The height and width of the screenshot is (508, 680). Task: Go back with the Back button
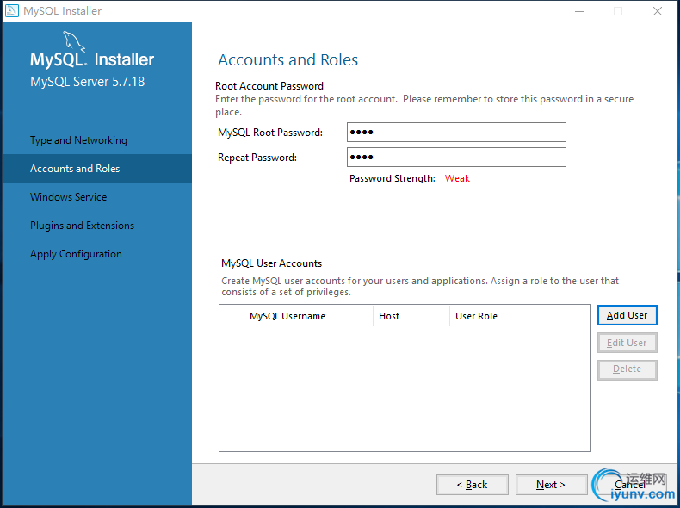pos(472,485)
